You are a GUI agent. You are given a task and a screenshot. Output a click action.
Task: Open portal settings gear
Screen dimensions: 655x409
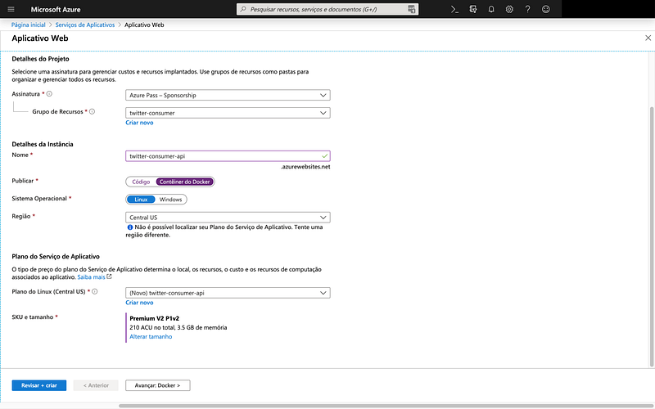point(509,9)
